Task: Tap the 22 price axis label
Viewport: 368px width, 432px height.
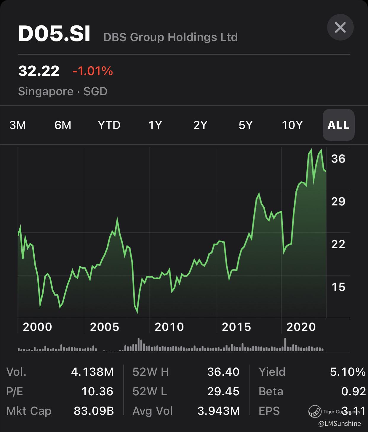Action: 338,244
